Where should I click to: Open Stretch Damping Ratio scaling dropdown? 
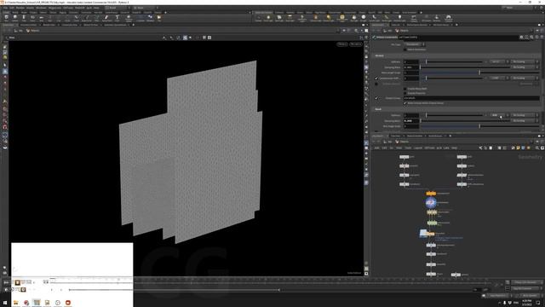525,67
